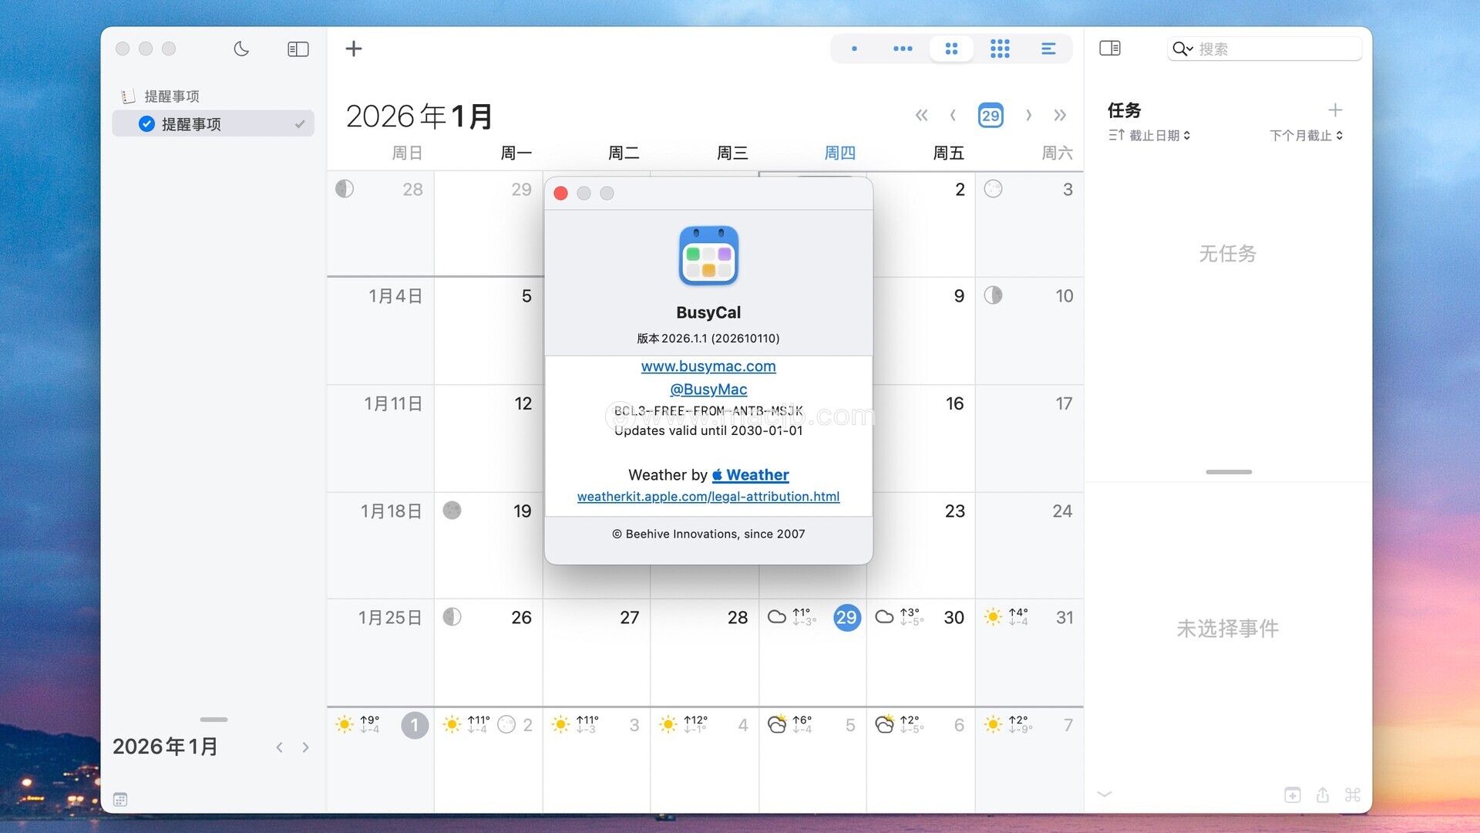Hide the left sidebar panel icon
The image size is (1480, 833).
(298, 49)
